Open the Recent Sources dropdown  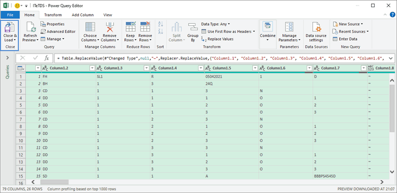click(350, 31)
